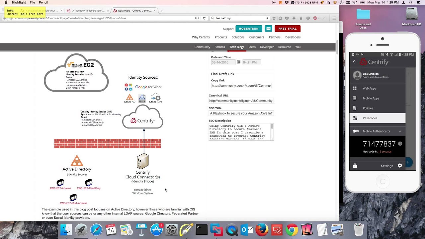
Task: Open the Apple menu
Action: click(6, 2)
